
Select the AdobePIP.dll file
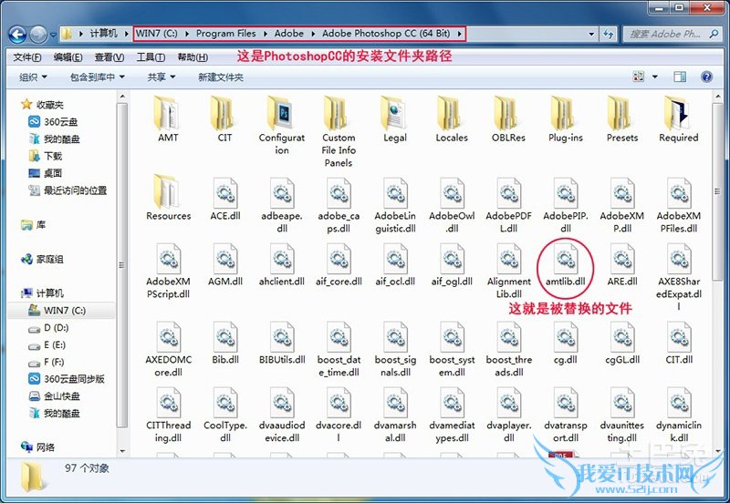(566, 204)
